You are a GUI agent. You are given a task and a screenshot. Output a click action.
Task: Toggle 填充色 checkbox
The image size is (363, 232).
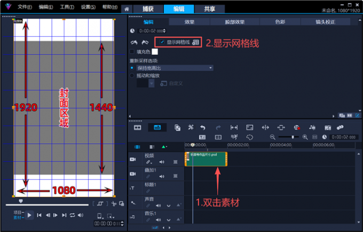pyautogui.click(x=132, y=52)
